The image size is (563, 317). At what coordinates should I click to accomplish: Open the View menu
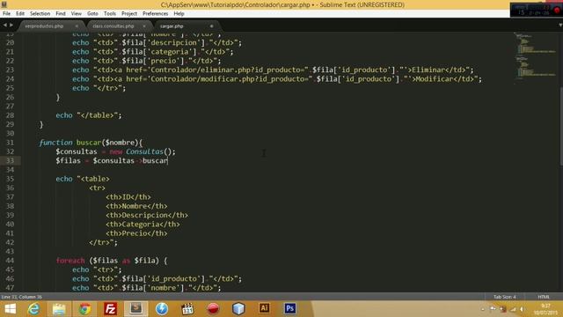tap(77, 14)
